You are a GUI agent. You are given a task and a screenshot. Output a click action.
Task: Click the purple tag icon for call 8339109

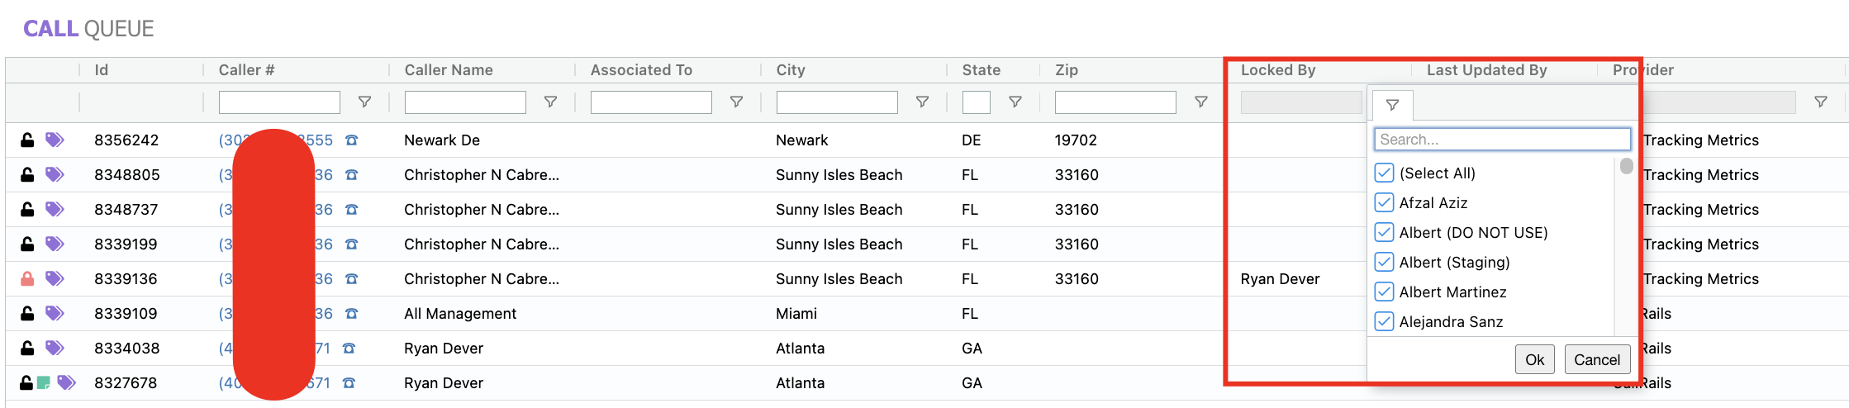(x=55, y=313)
